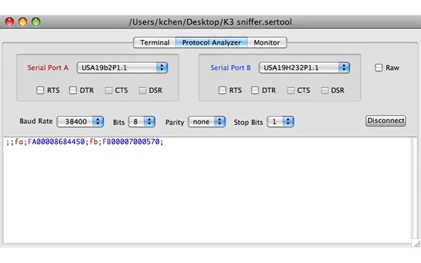Toggle RTS for Serial Port B
The image size is (421, 263).
(223, 90)
